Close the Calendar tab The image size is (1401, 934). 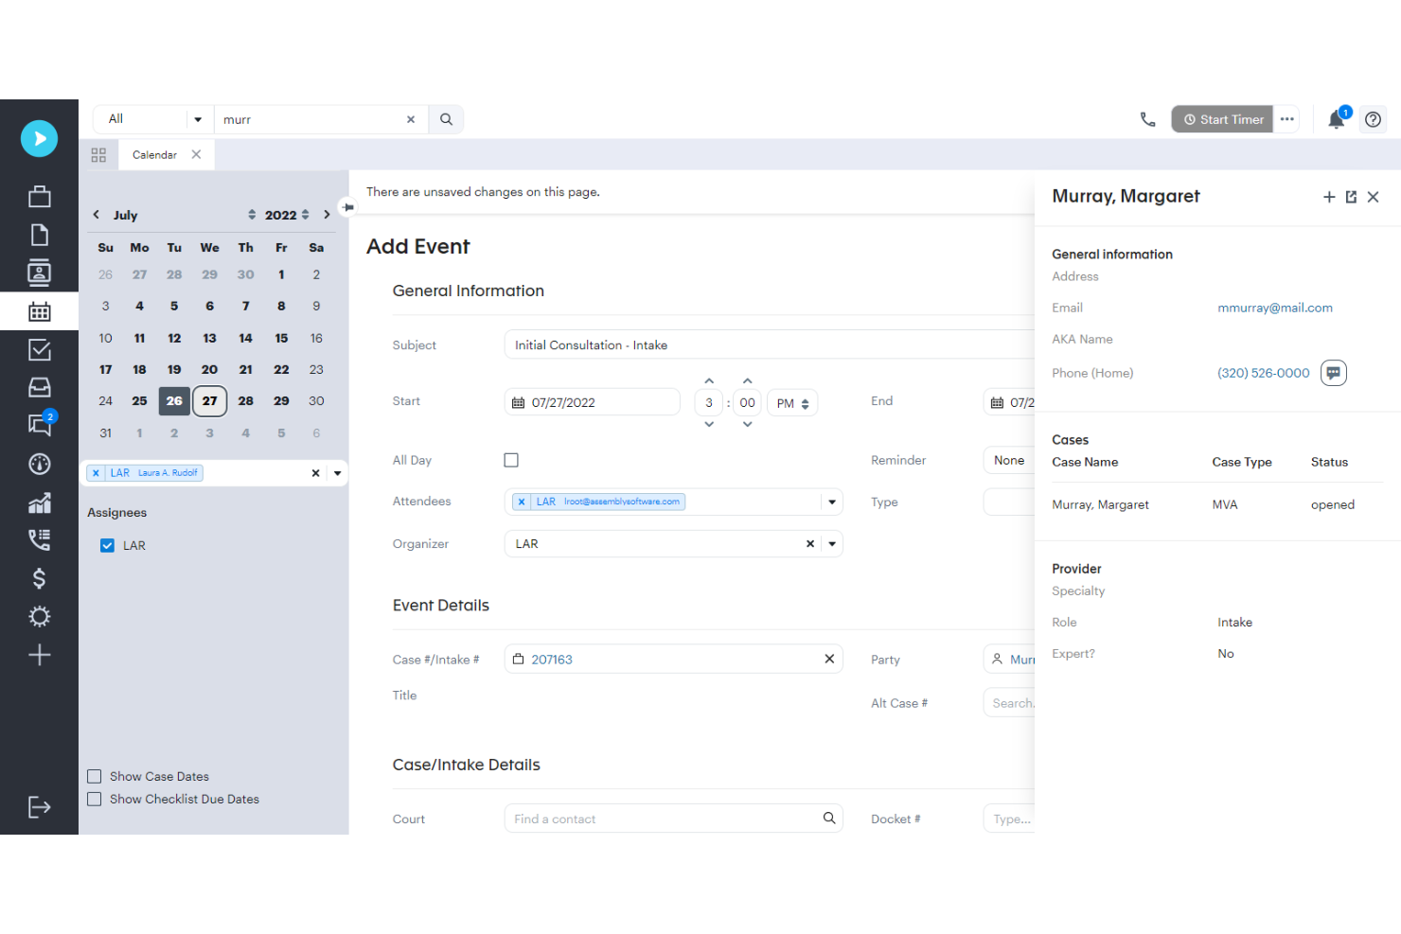(196, 154)
